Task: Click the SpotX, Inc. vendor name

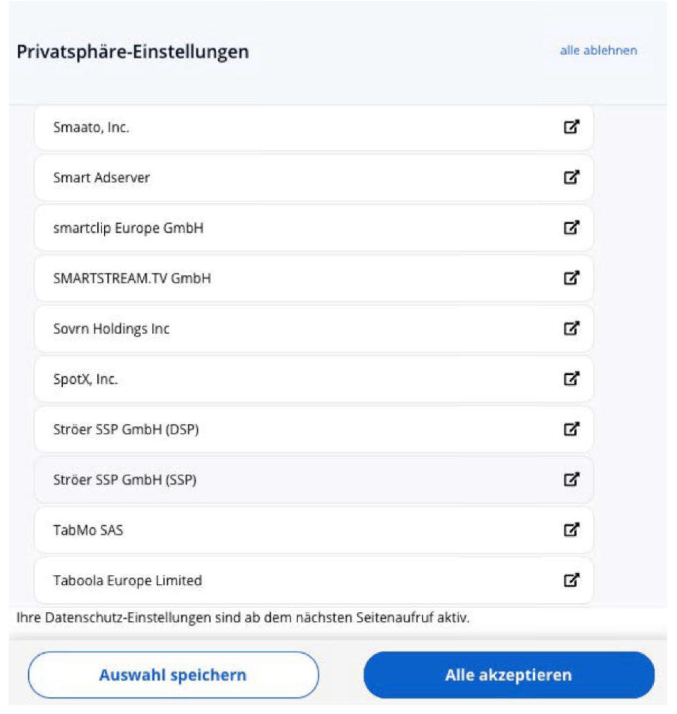Action: (85, 379)
